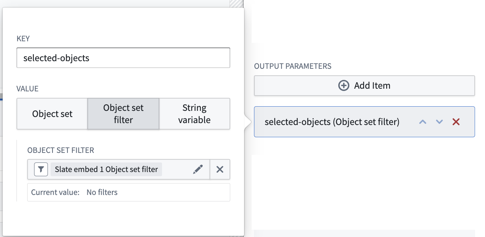Click the funnel filter icon

41,169
